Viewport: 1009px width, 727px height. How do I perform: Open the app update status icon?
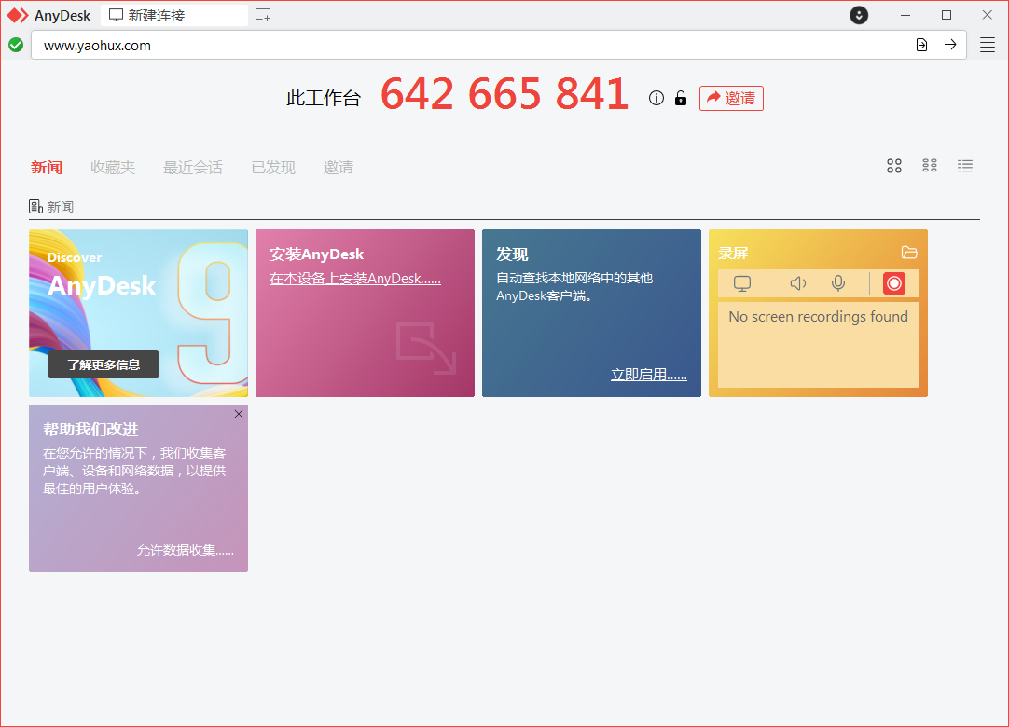(x=858, y=15)
